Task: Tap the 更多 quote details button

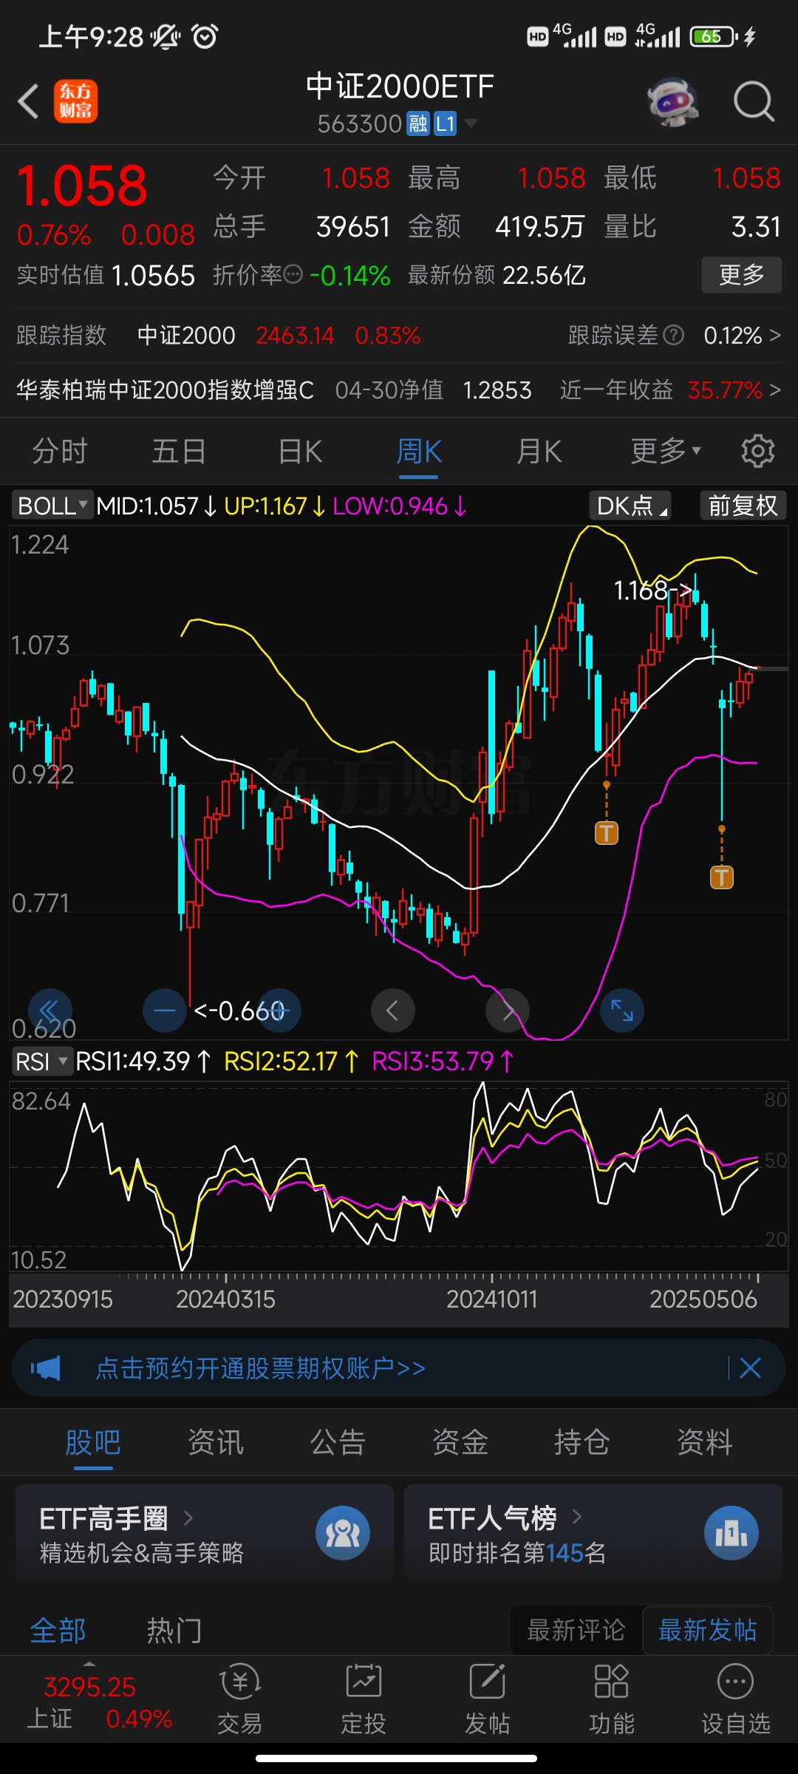Action: click(742, 275)
